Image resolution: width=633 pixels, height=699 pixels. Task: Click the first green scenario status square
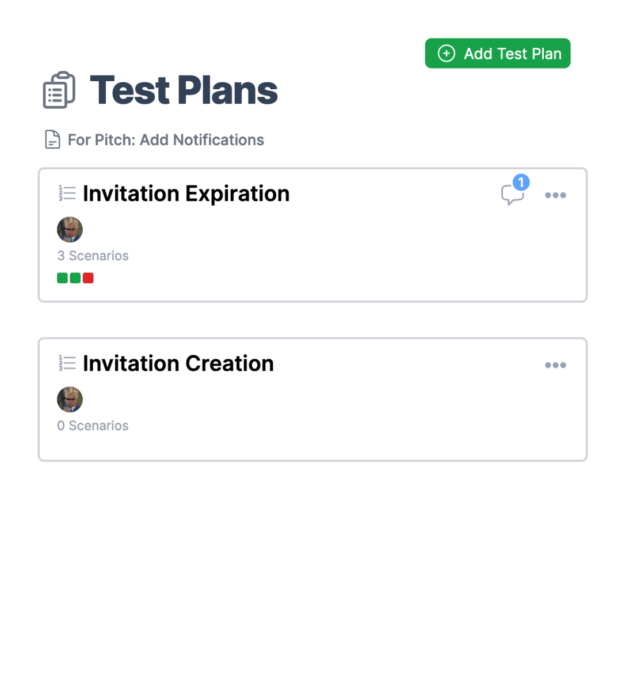pyautogui.click(x=62, y=278)
